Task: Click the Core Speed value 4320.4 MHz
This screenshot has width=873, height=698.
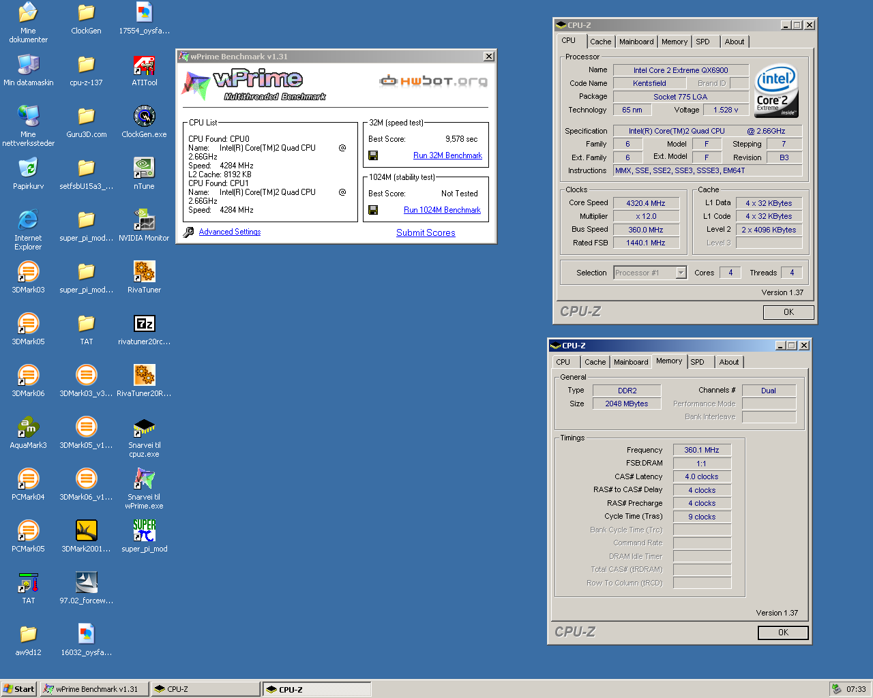Action: [646, 203]
